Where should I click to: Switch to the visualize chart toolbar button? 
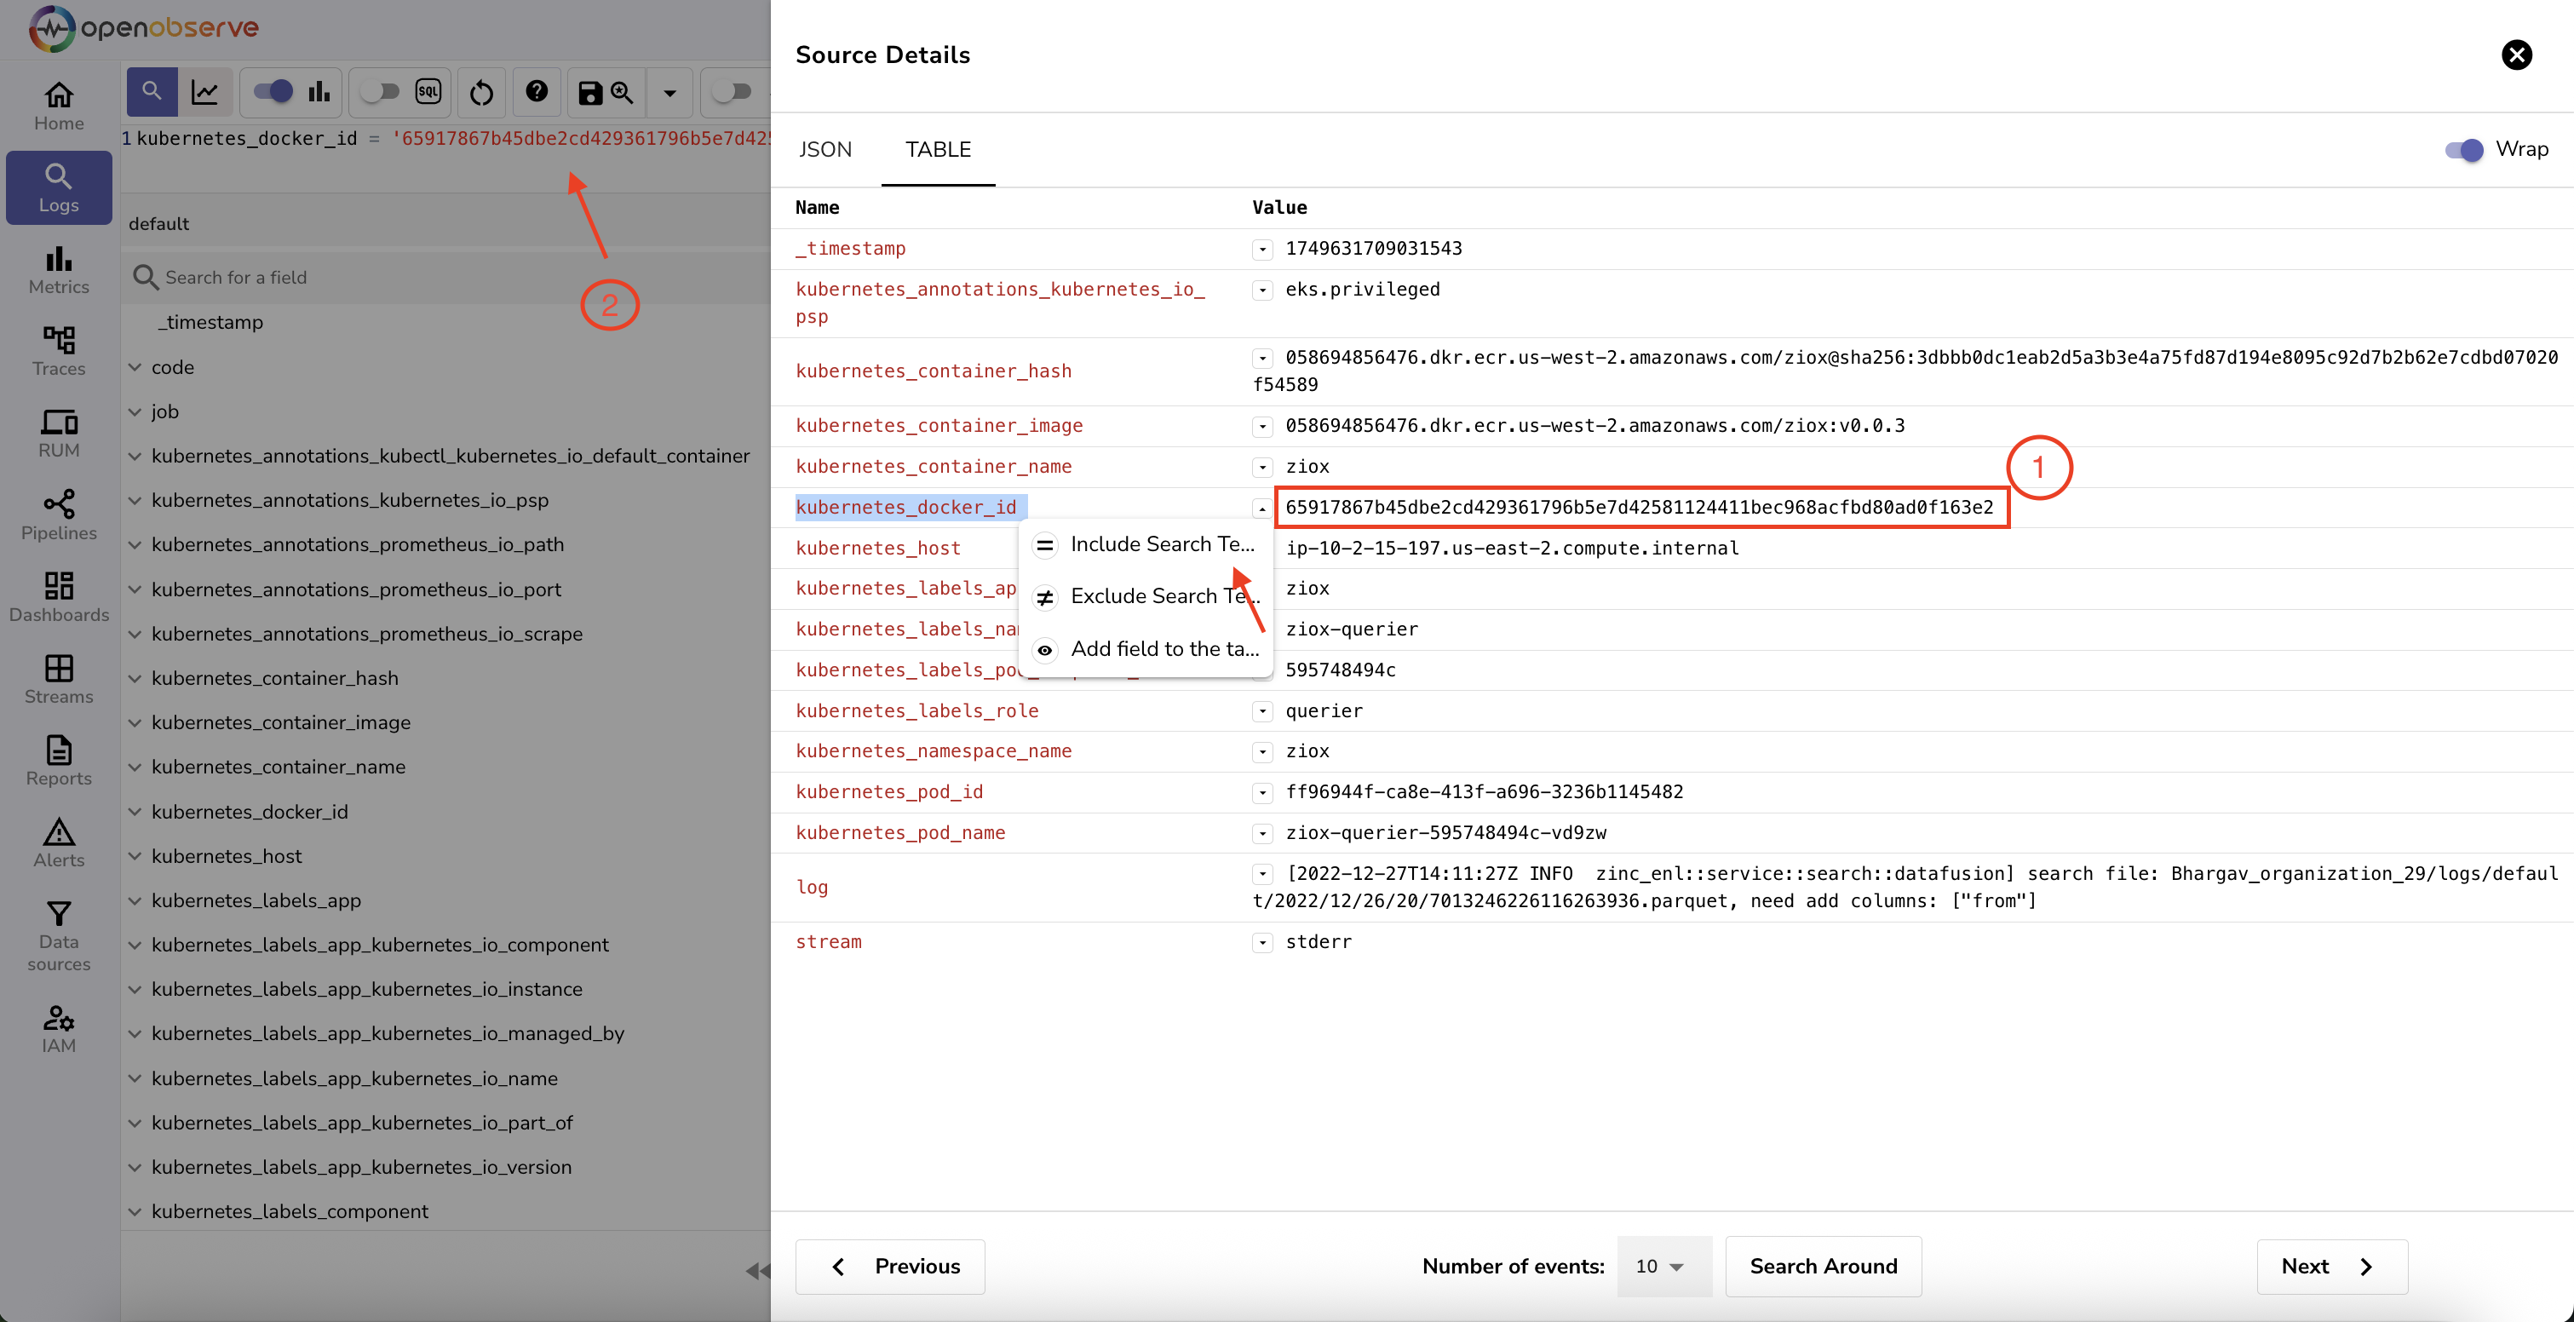(x=206, y=92)
